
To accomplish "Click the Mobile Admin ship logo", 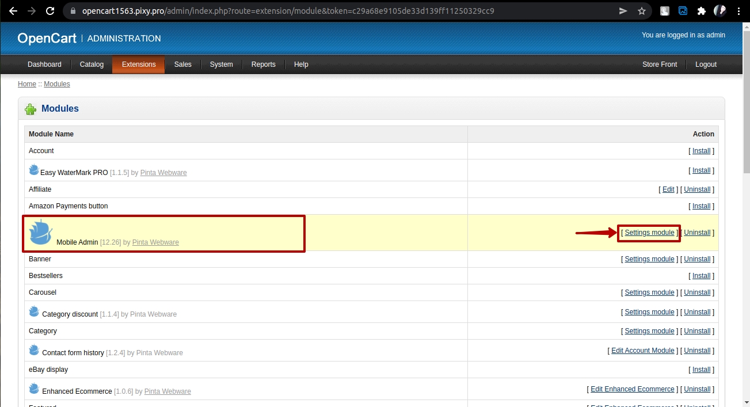I will coord(40,231).
